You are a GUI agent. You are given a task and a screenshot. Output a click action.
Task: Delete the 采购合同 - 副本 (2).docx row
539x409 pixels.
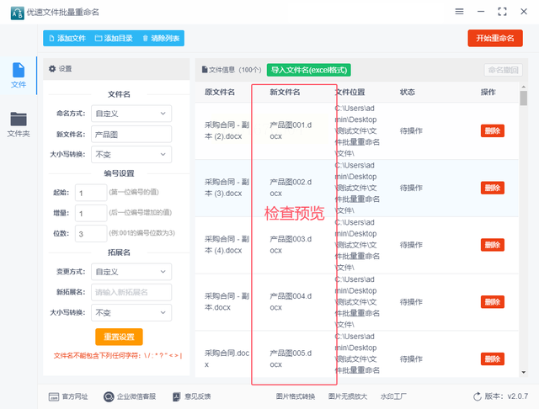pyautogui.click(x=492, y=130)
